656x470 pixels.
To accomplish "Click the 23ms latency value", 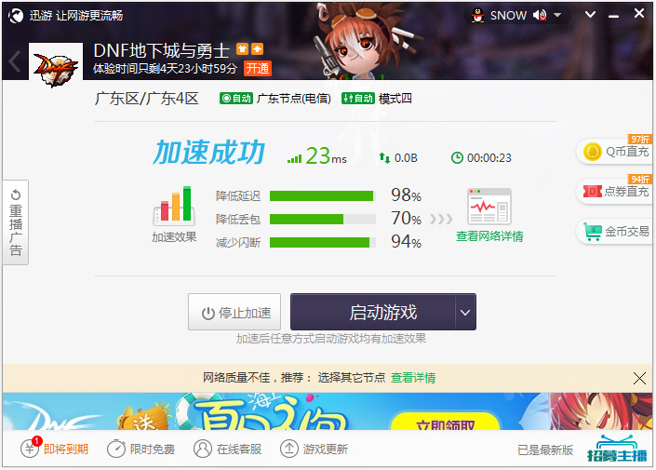I will pos(326,156).
